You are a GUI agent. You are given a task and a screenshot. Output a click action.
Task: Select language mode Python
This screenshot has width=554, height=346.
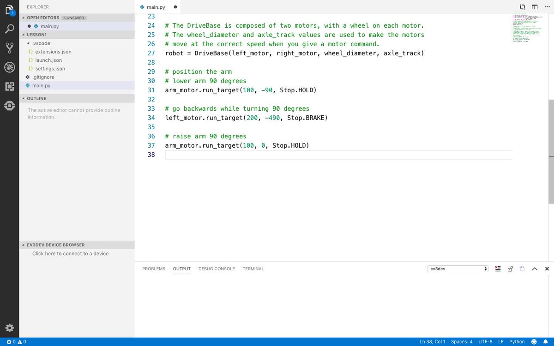click(517, 342)
